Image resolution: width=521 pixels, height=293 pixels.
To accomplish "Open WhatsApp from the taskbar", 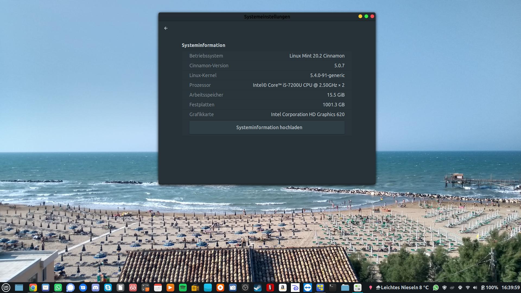I will [58, 288].
